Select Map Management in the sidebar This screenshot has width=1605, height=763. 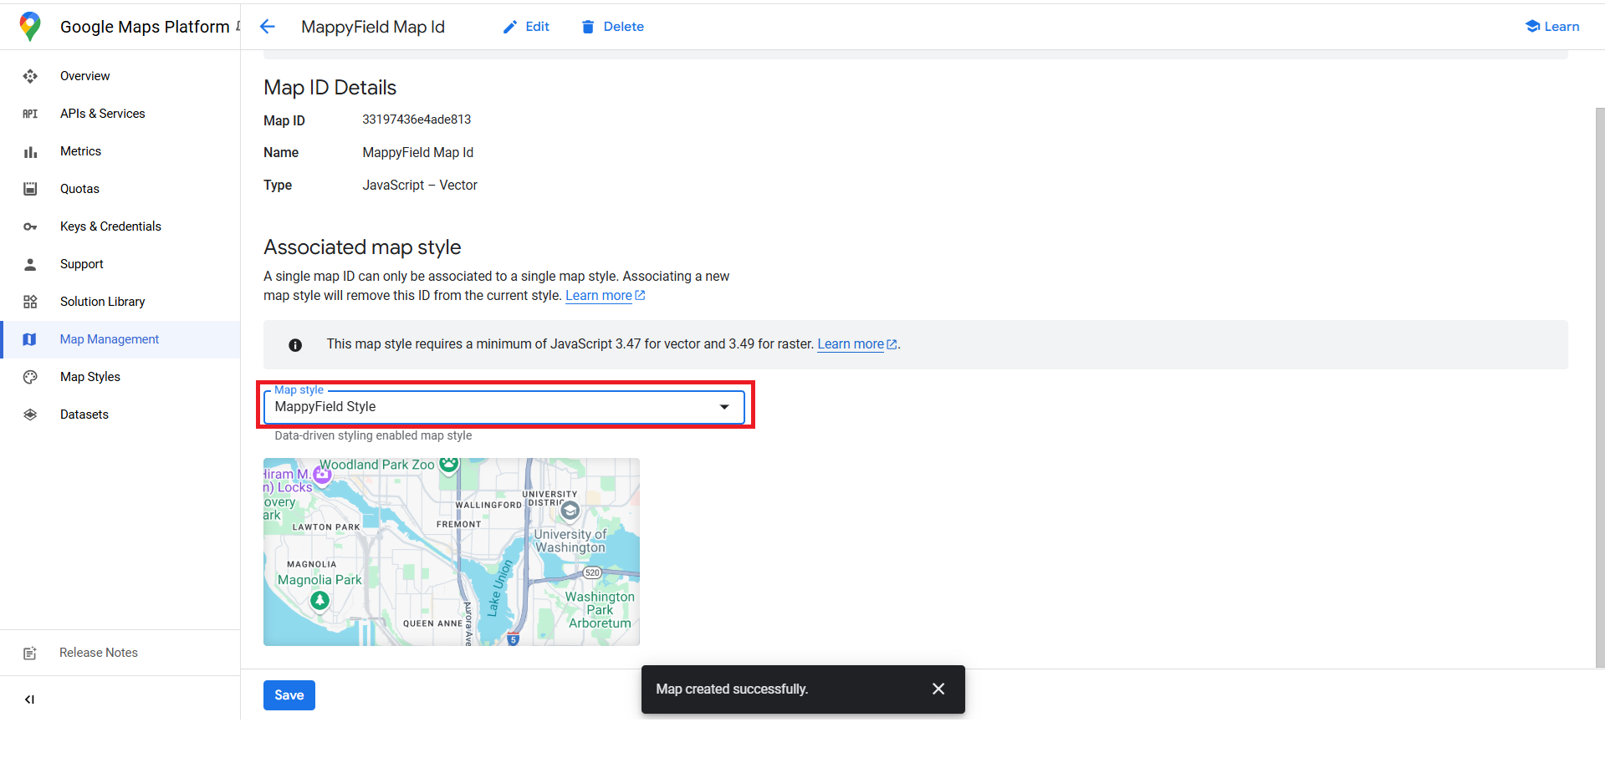(x=109, y=339)
